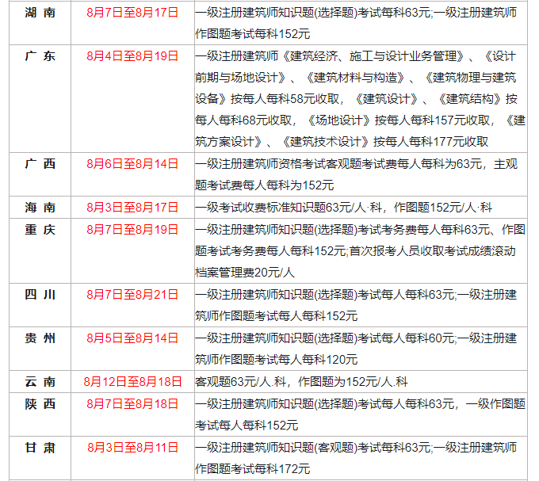539x481 pixels.
Task: Click the red date 8月7日至8月17日
Action: click(x=132, y=13)
